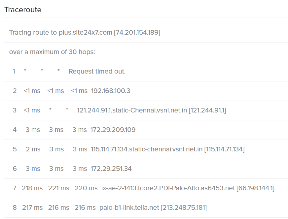Select the IP address 172.29.209.109
The width and height of the screenshot is (288, 219).
(113, 130)
